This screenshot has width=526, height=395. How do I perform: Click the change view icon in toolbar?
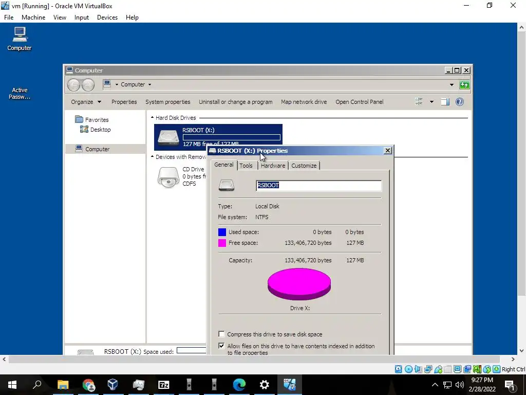419,101
